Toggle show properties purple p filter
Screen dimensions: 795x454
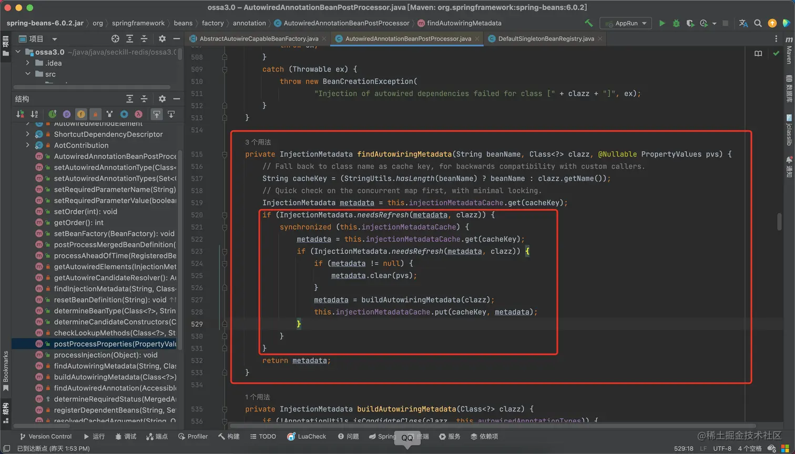67,114
